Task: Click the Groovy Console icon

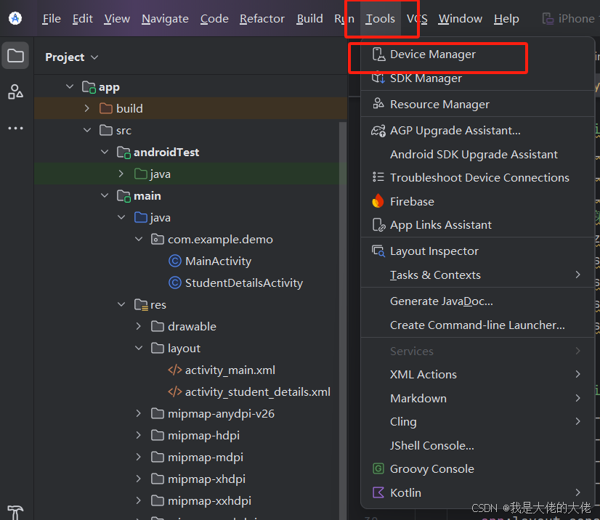Action: (x=378, y=468)
